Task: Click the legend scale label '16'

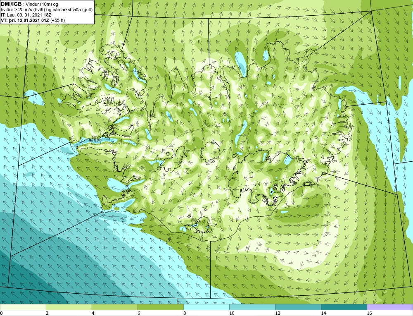Action: [x=369, y=313]
